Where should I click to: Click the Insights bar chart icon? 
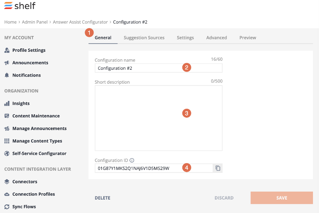(7, 103)
